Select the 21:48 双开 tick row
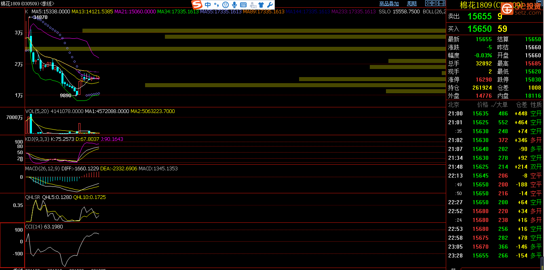The height and width of the screenshot is (270, 544). [x=495, y=167]
